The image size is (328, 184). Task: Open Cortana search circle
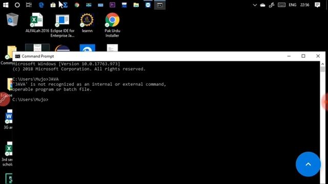(17, 5)
